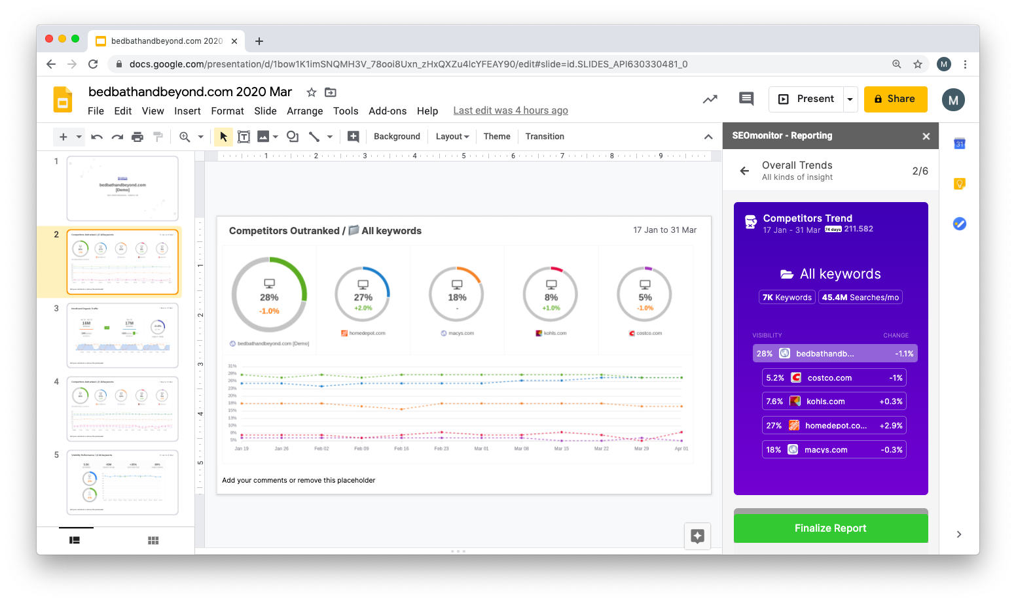Viewport: 1016px width, 603px height.
Task: Select slide 4 thumbnail
Action: [122, 409]
